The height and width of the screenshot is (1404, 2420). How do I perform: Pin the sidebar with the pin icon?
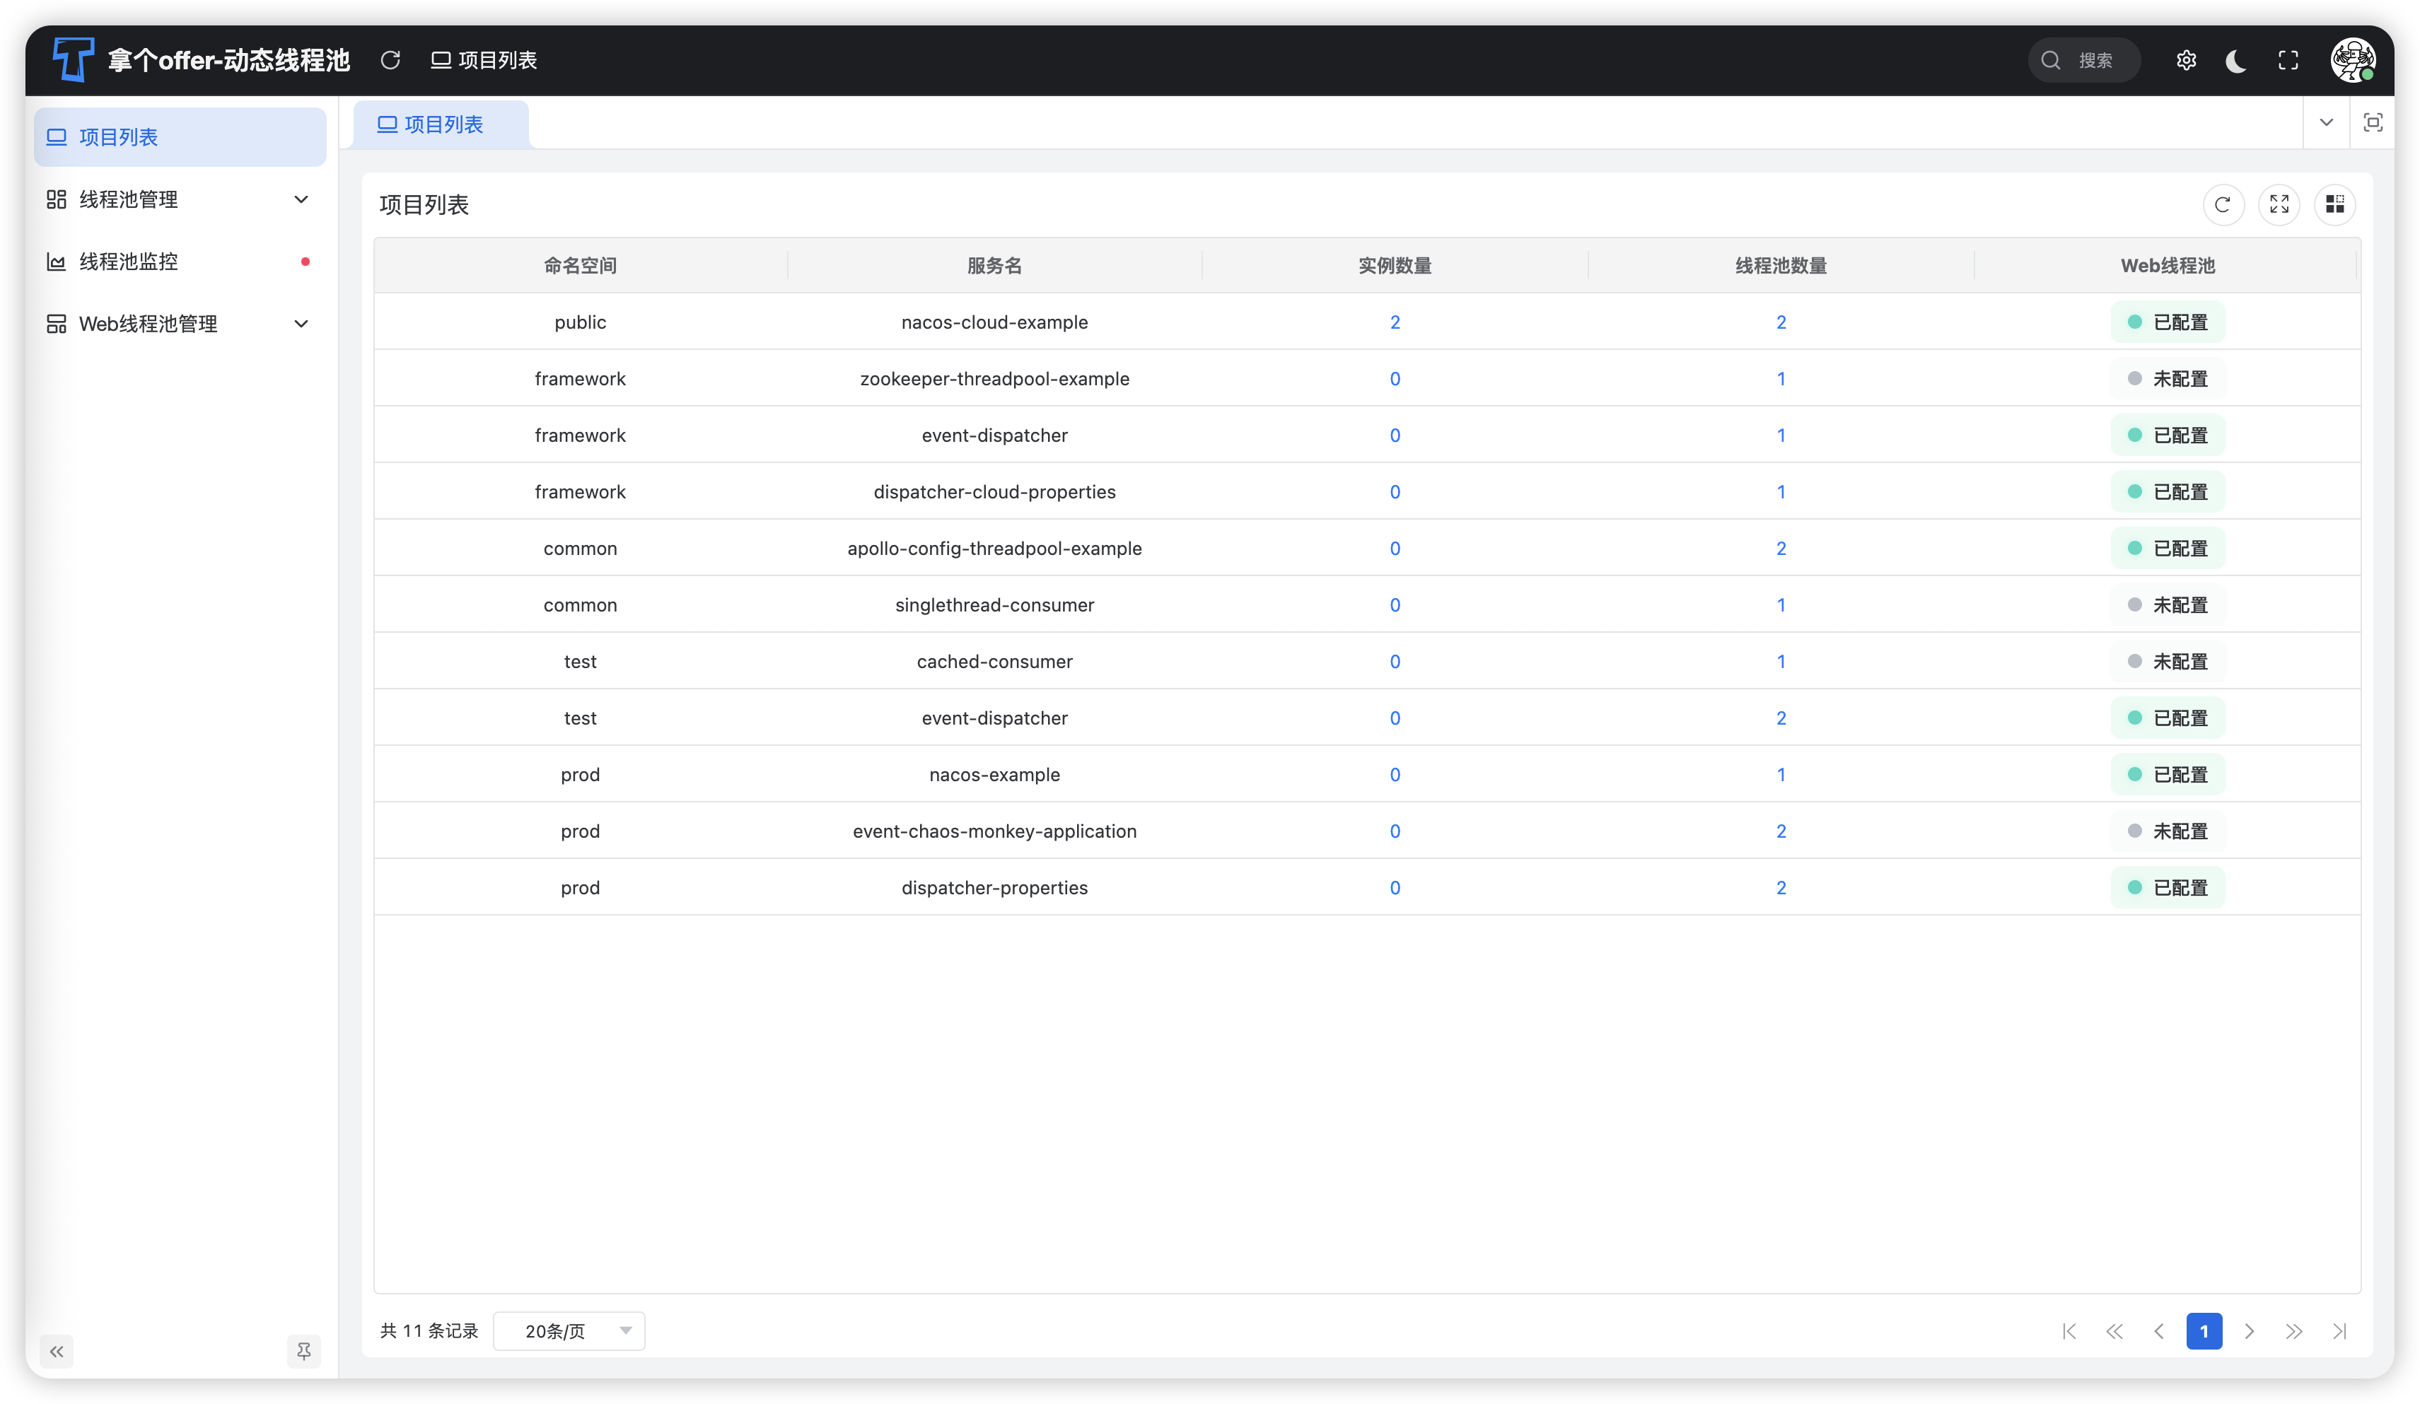[303, 1351]
